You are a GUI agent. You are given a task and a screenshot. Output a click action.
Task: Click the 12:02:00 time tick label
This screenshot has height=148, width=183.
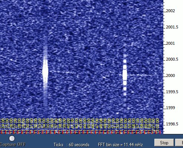[157, 126]
